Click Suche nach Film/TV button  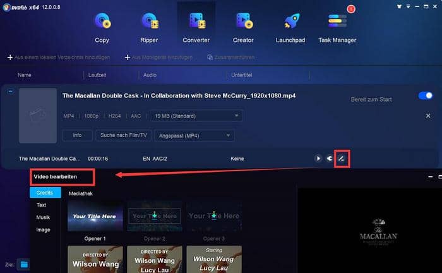pyautogui.click(x=122, y=135)
